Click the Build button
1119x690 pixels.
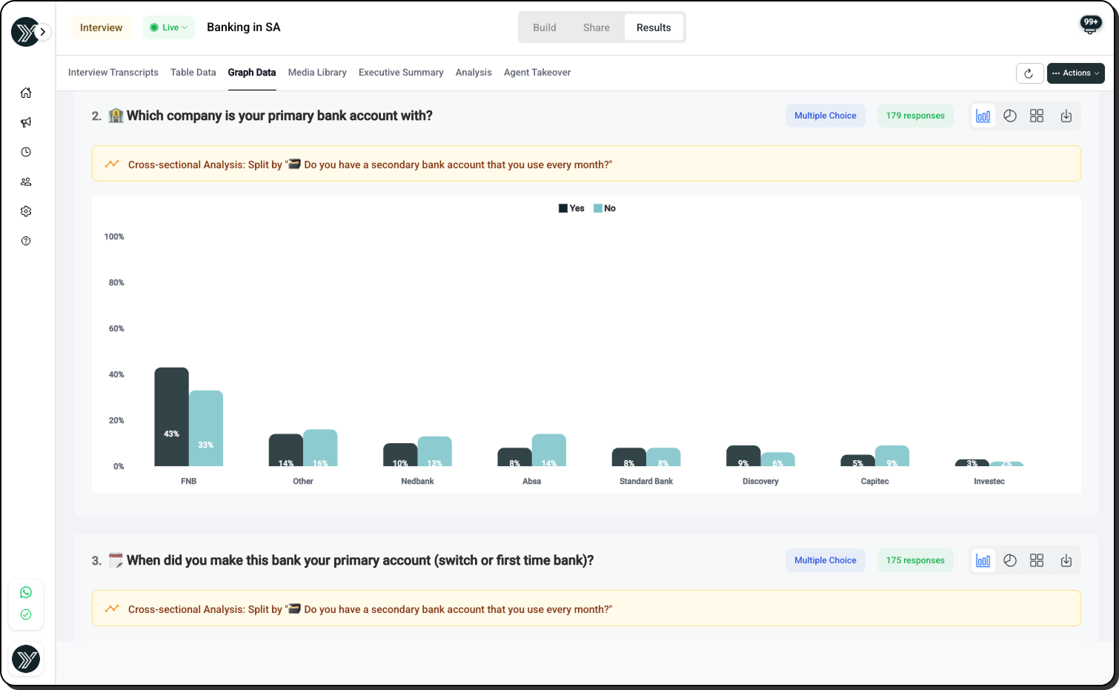[x=545, y=27]
